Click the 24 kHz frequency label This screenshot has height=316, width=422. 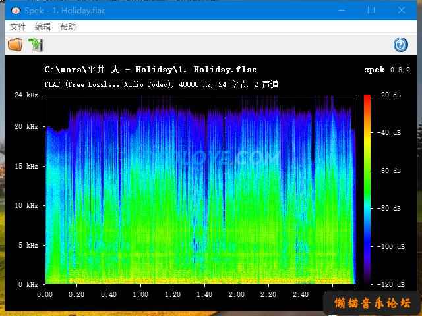pyautogui.click(x=26, y=95)
